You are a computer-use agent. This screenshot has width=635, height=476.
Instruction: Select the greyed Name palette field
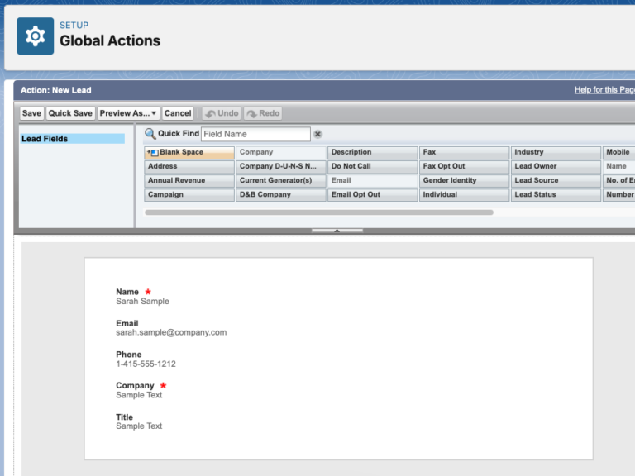point(618,166)
